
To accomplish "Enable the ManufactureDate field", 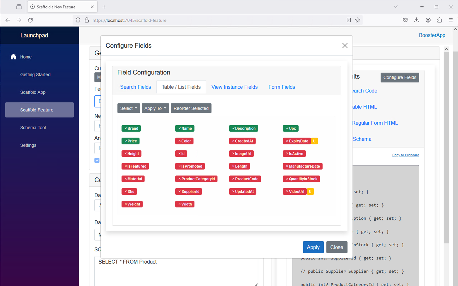I will tap(302, 166).
